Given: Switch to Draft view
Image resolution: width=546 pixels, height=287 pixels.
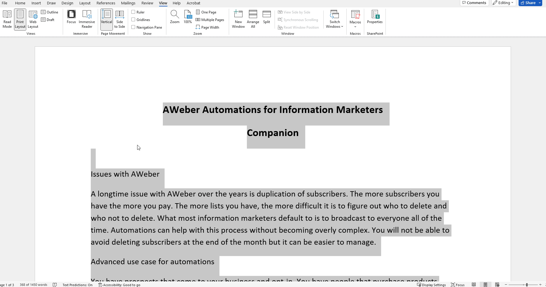Looking at the screenshot, I should click(x=48, y=20).
